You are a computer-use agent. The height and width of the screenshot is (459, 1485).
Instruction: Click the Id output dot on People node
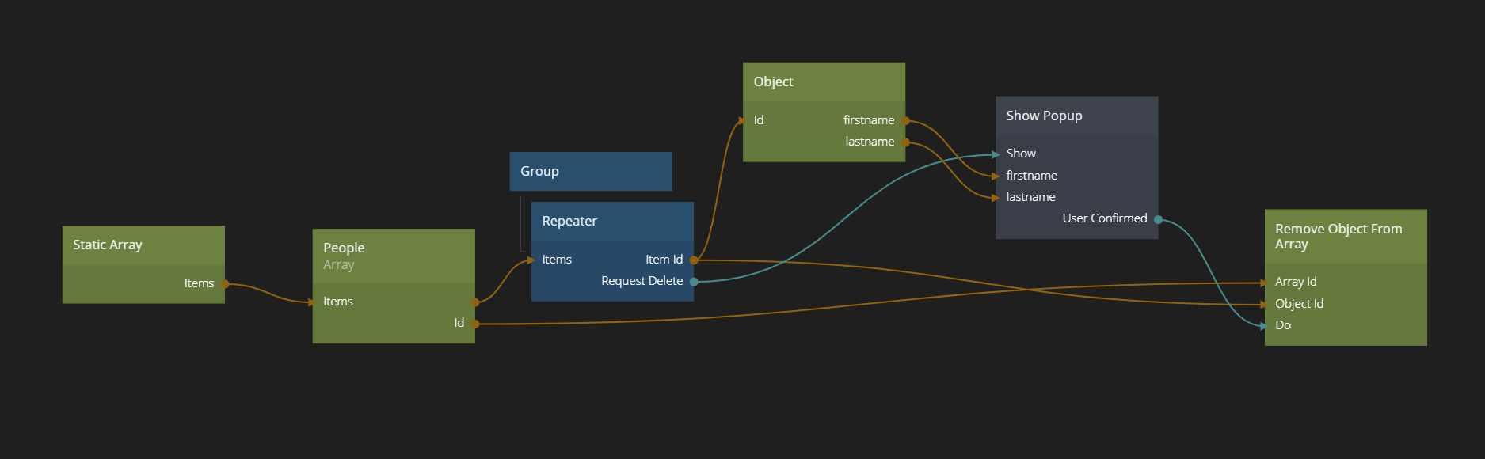(475, 324)
